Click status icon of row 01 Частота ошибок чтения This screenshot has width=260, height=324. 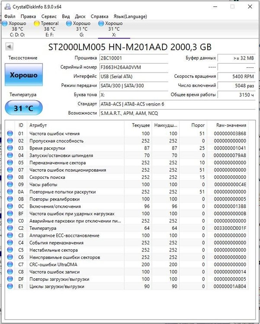(10, 133)
